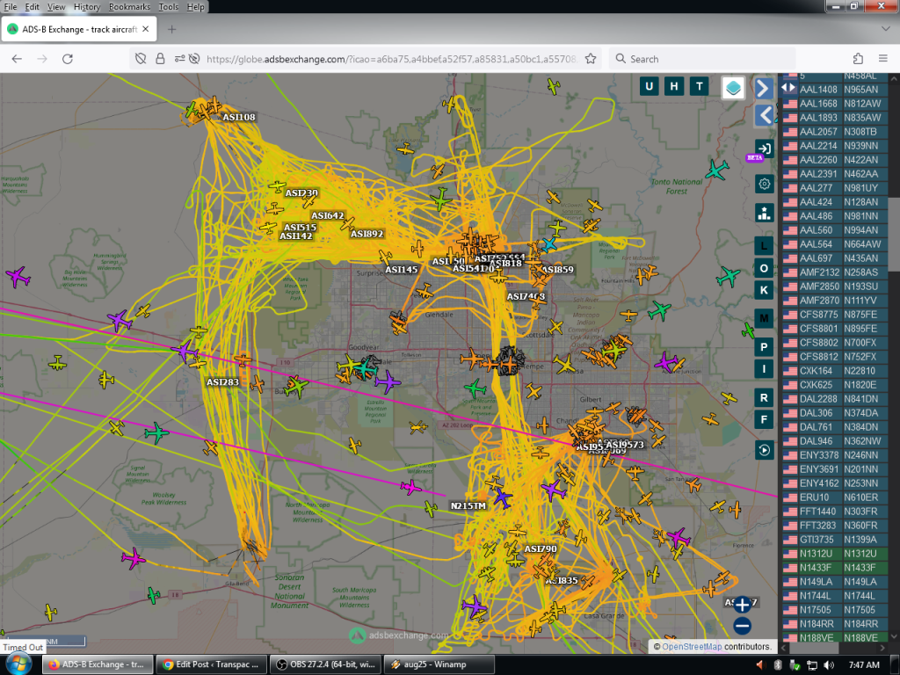Collapse sidebar with left chevron button
Viewport: 900px width, 675px height.
click(x=764, y=115)
